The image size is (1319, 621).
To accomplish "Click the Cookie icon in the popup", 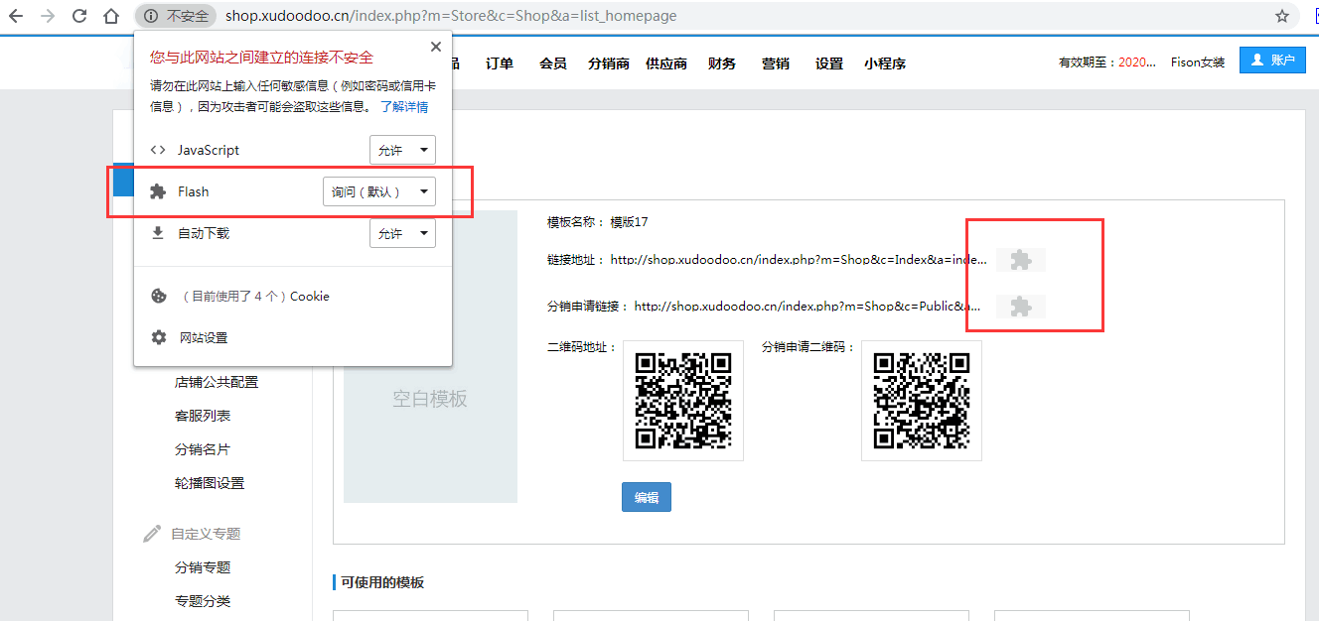I will point(158,296).
